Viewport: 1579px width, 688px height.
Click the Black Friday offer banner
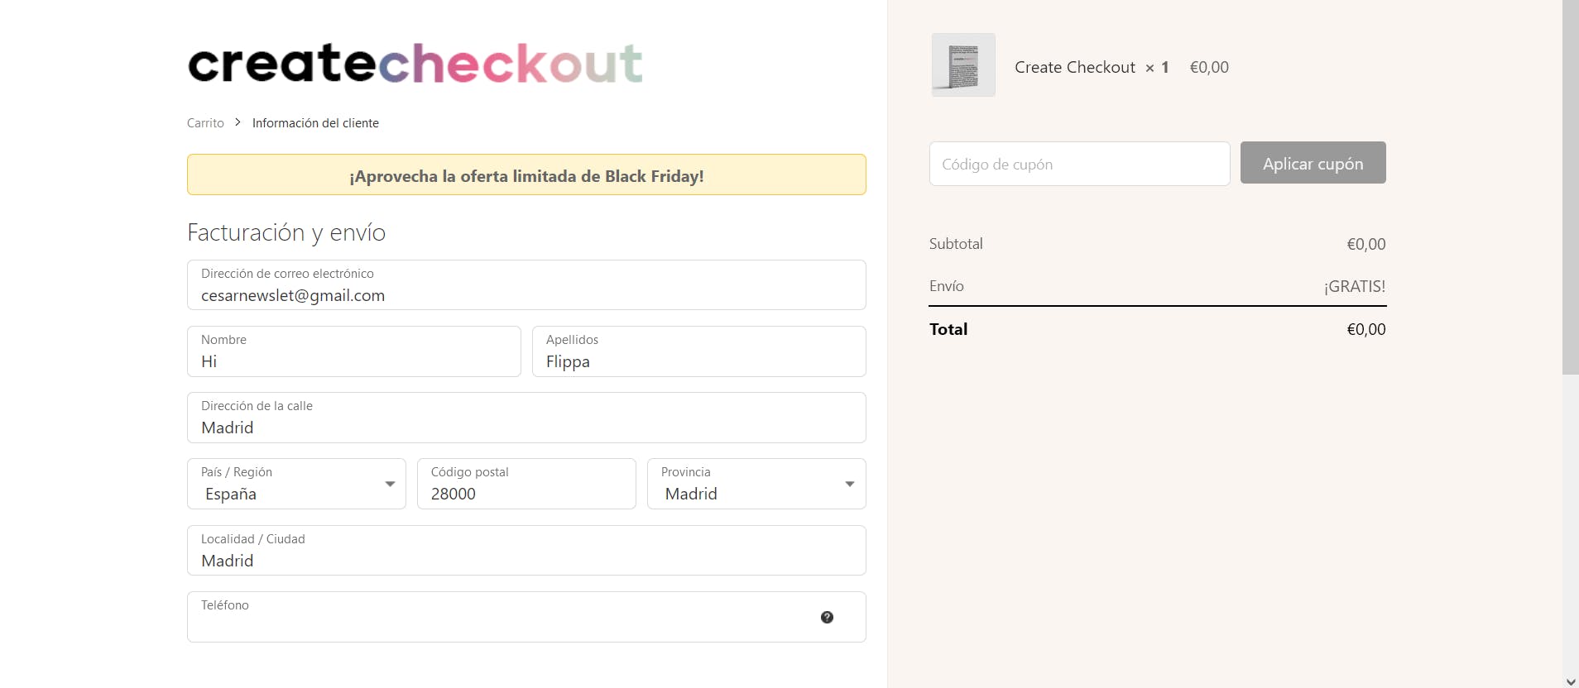pos(526,174)
